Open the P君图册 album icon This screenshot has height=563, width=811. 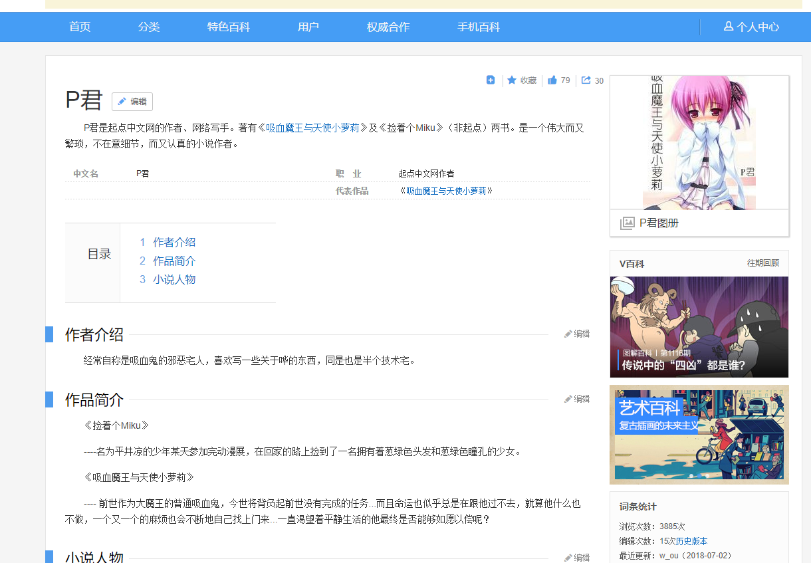point(627,223)
